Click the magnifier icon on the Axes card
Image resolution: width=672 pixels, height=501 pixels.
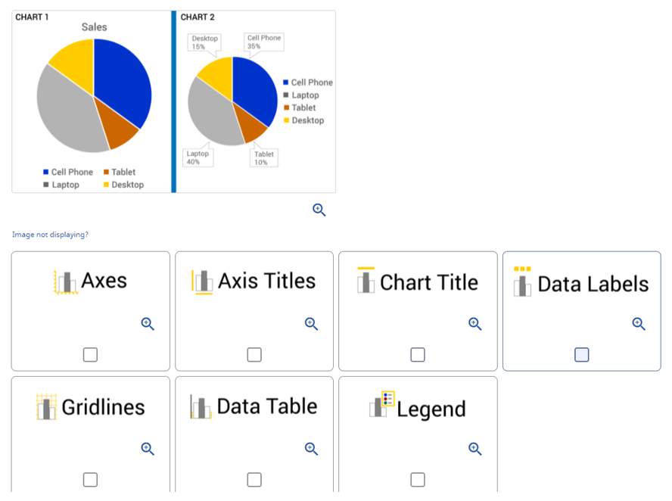point(148,323)
